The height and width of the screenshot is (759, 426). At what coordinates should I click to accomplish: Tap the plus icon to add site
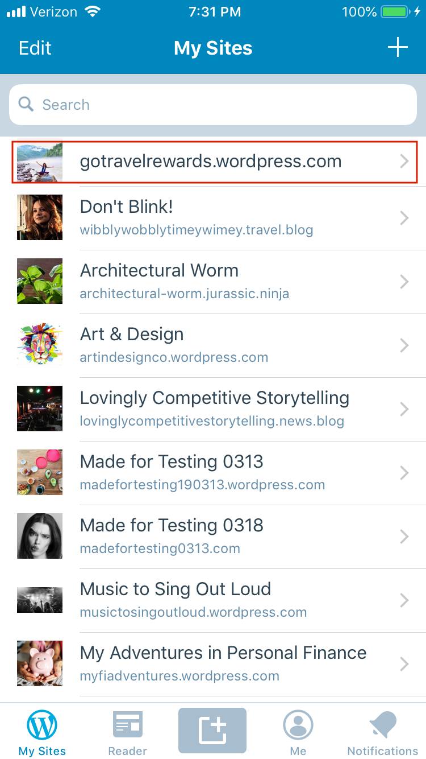398,47
